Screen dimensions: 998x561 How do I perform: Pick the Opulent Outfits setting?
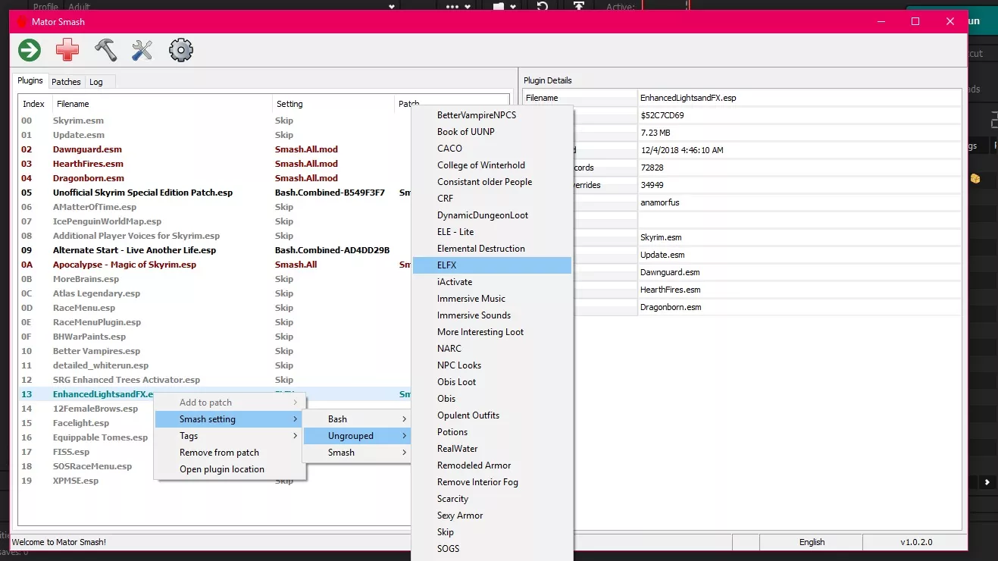pyautogui.click(x=492, y=415)
